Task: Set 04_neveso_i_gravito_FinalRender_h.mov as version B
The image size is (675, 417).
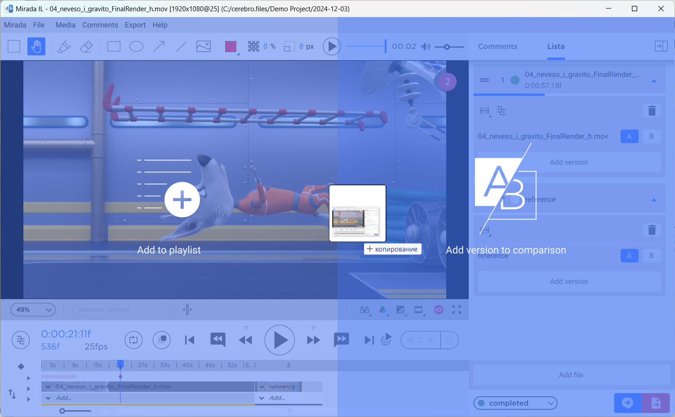Action: (x=652, y=136)
